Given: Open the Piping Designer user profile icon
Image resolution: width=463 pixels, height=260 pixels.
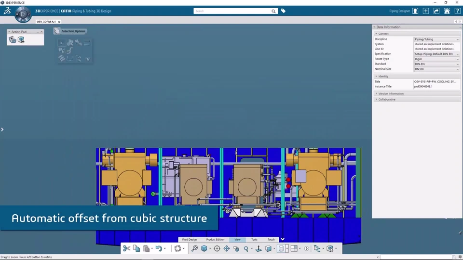Looking at the screenshot, I should 415,11.
